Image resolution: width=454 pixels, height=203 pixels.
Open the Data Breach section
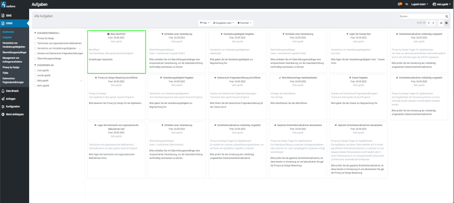[11, 91]
